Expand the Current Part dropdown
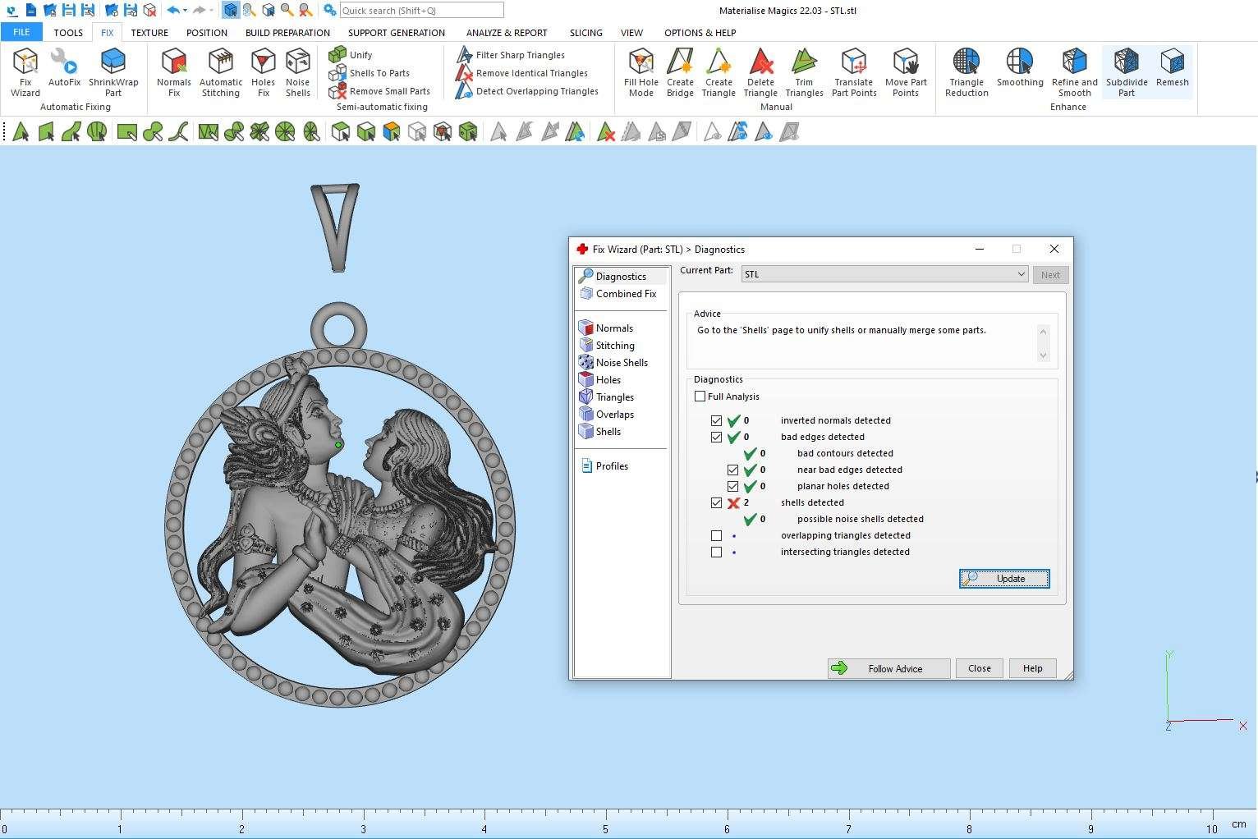Screen dimensions: 1258x839 (1021, 274)
